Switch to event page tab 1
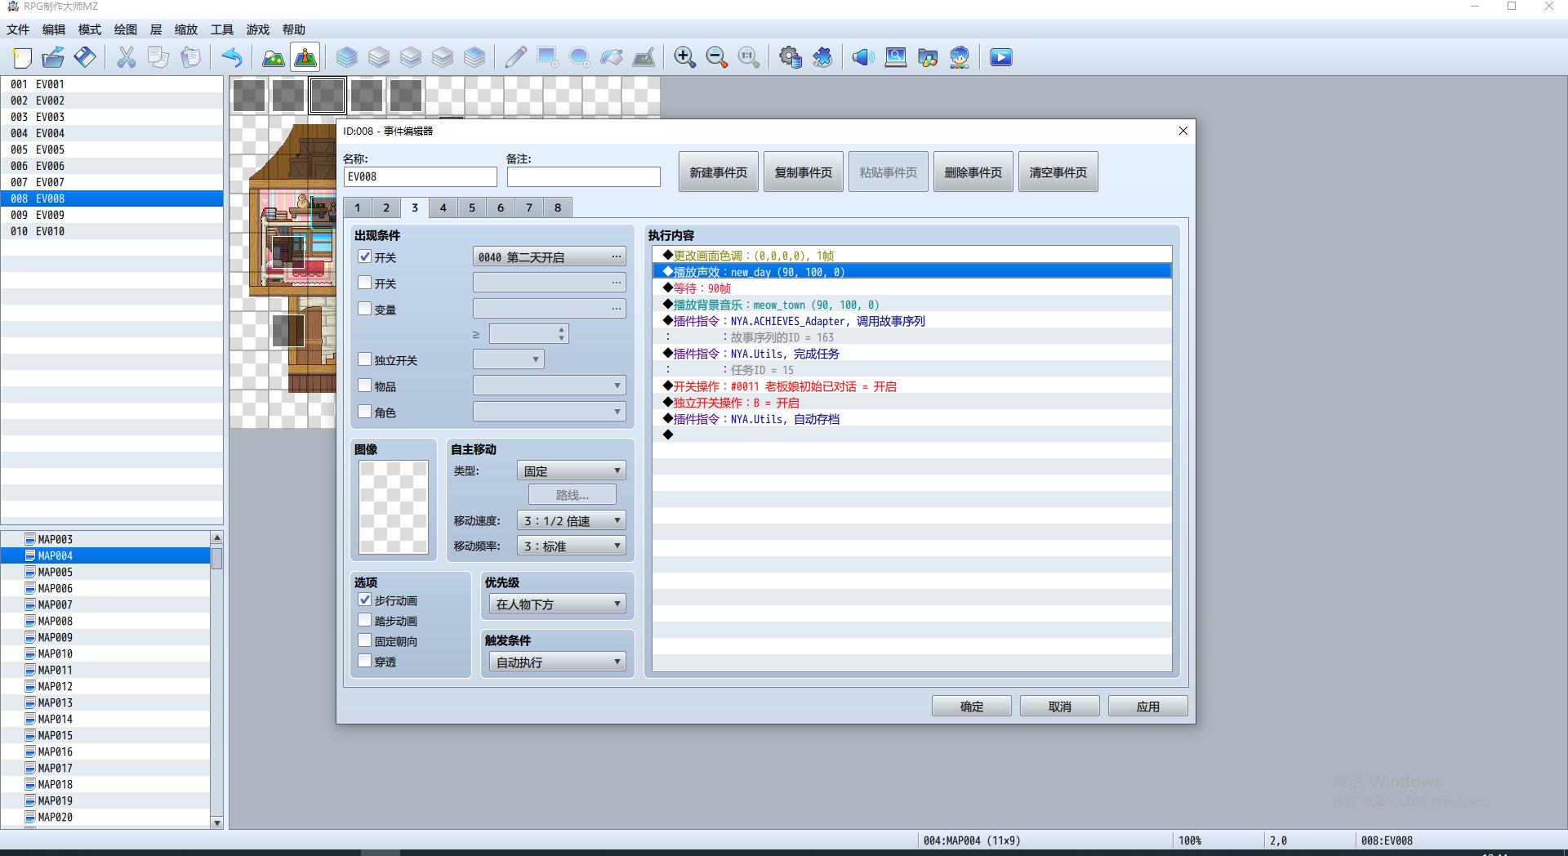The width and height of the screenshot is (1568, 856). [x=358, y=207]
